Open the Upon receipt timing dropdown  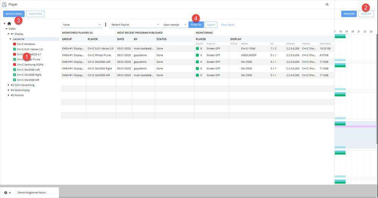tap(174, 25)
